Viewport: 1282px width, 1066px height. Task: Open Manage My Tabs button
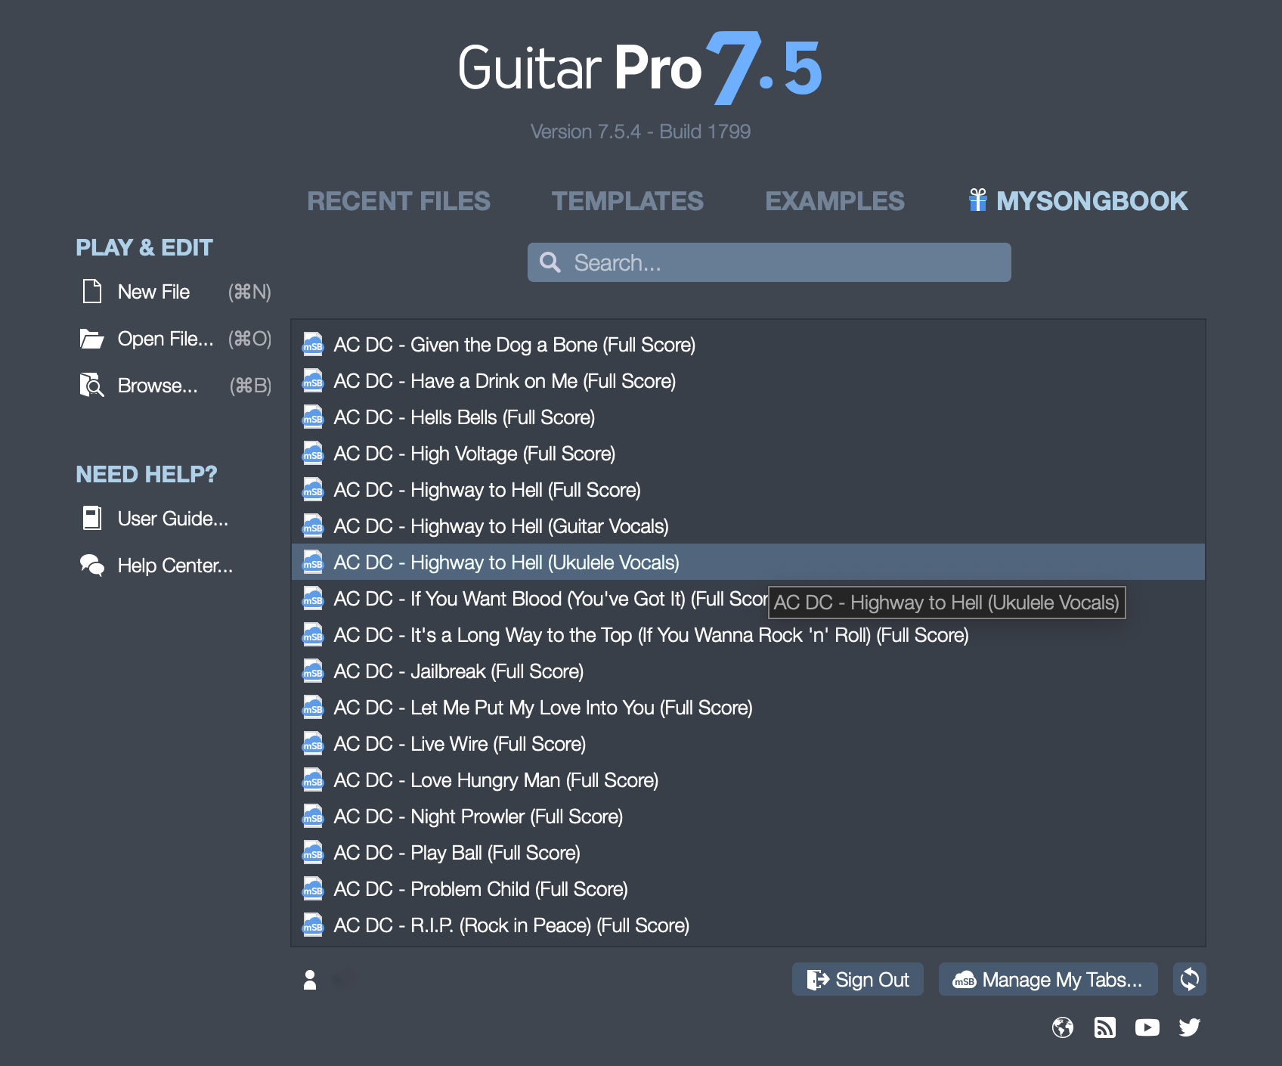tap(1048, 979)
